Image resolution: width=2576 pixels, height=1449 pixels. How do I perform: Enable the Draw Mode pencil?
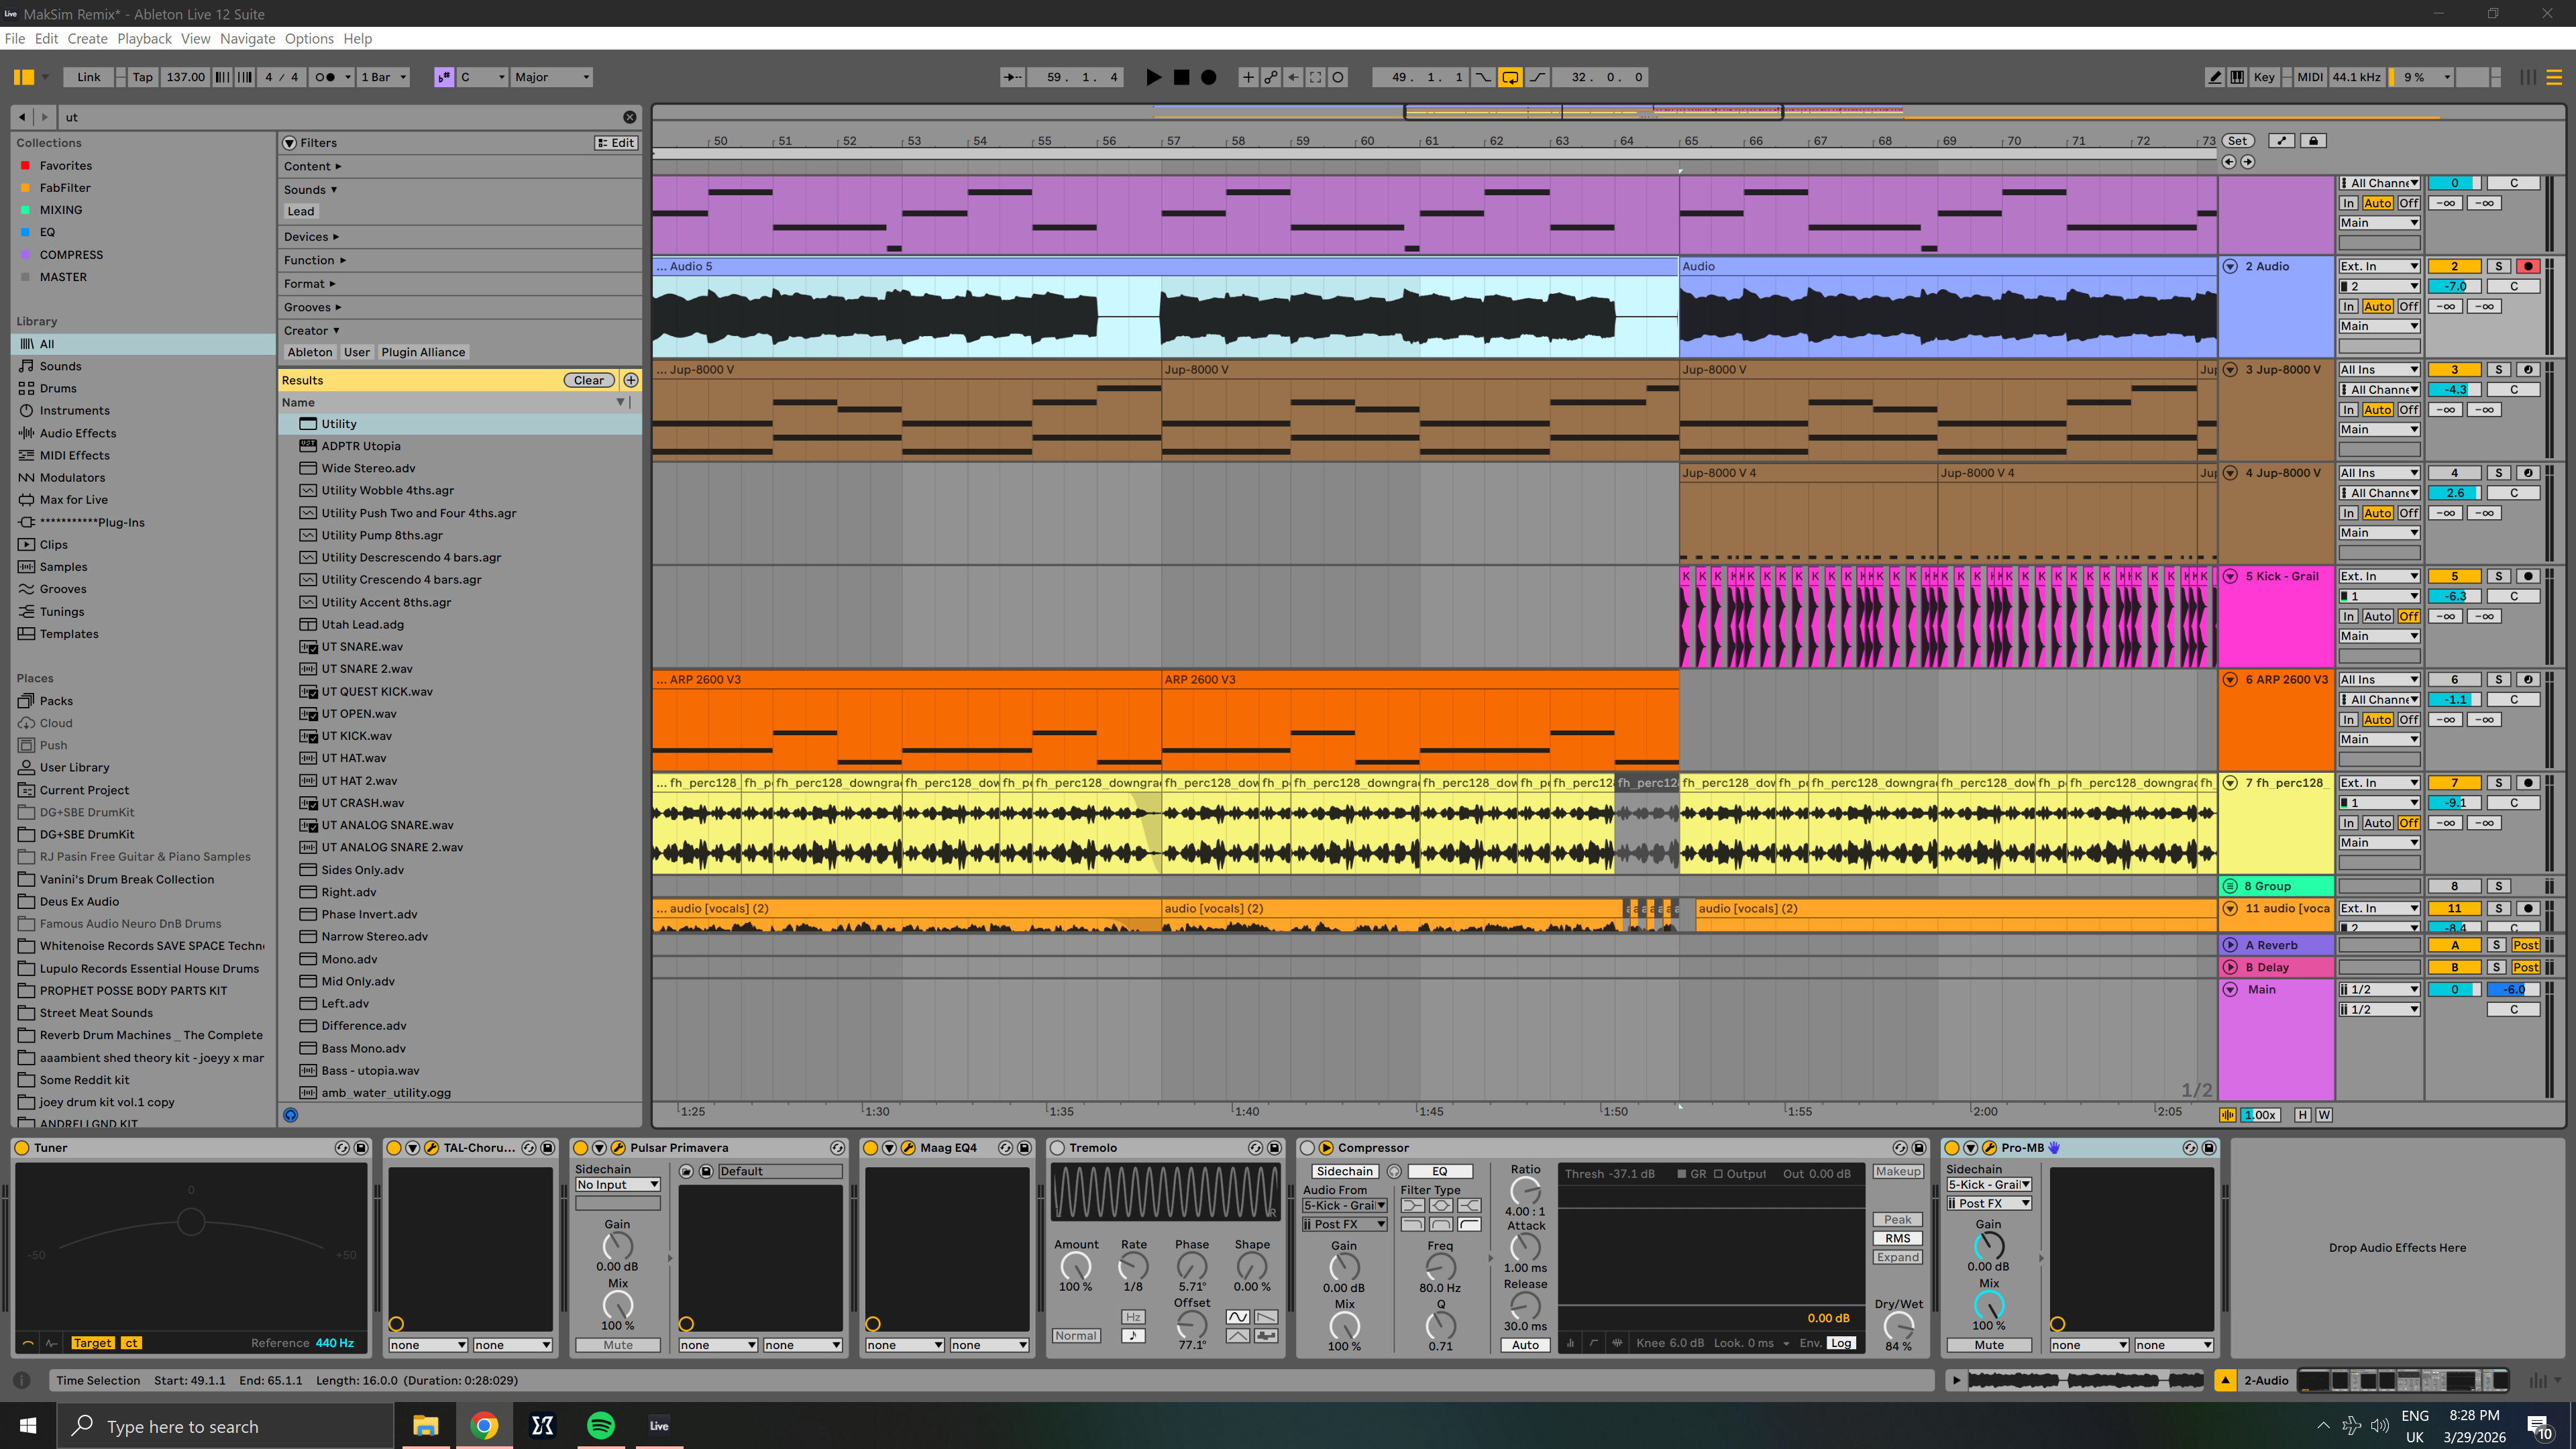pyautogui.click(x=2215, y=77)
